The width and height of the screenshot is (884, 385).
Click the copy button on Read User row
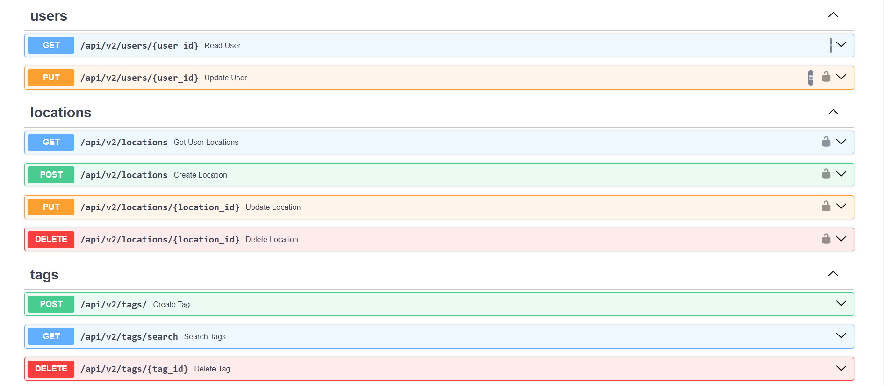click(x=830, y=45)
